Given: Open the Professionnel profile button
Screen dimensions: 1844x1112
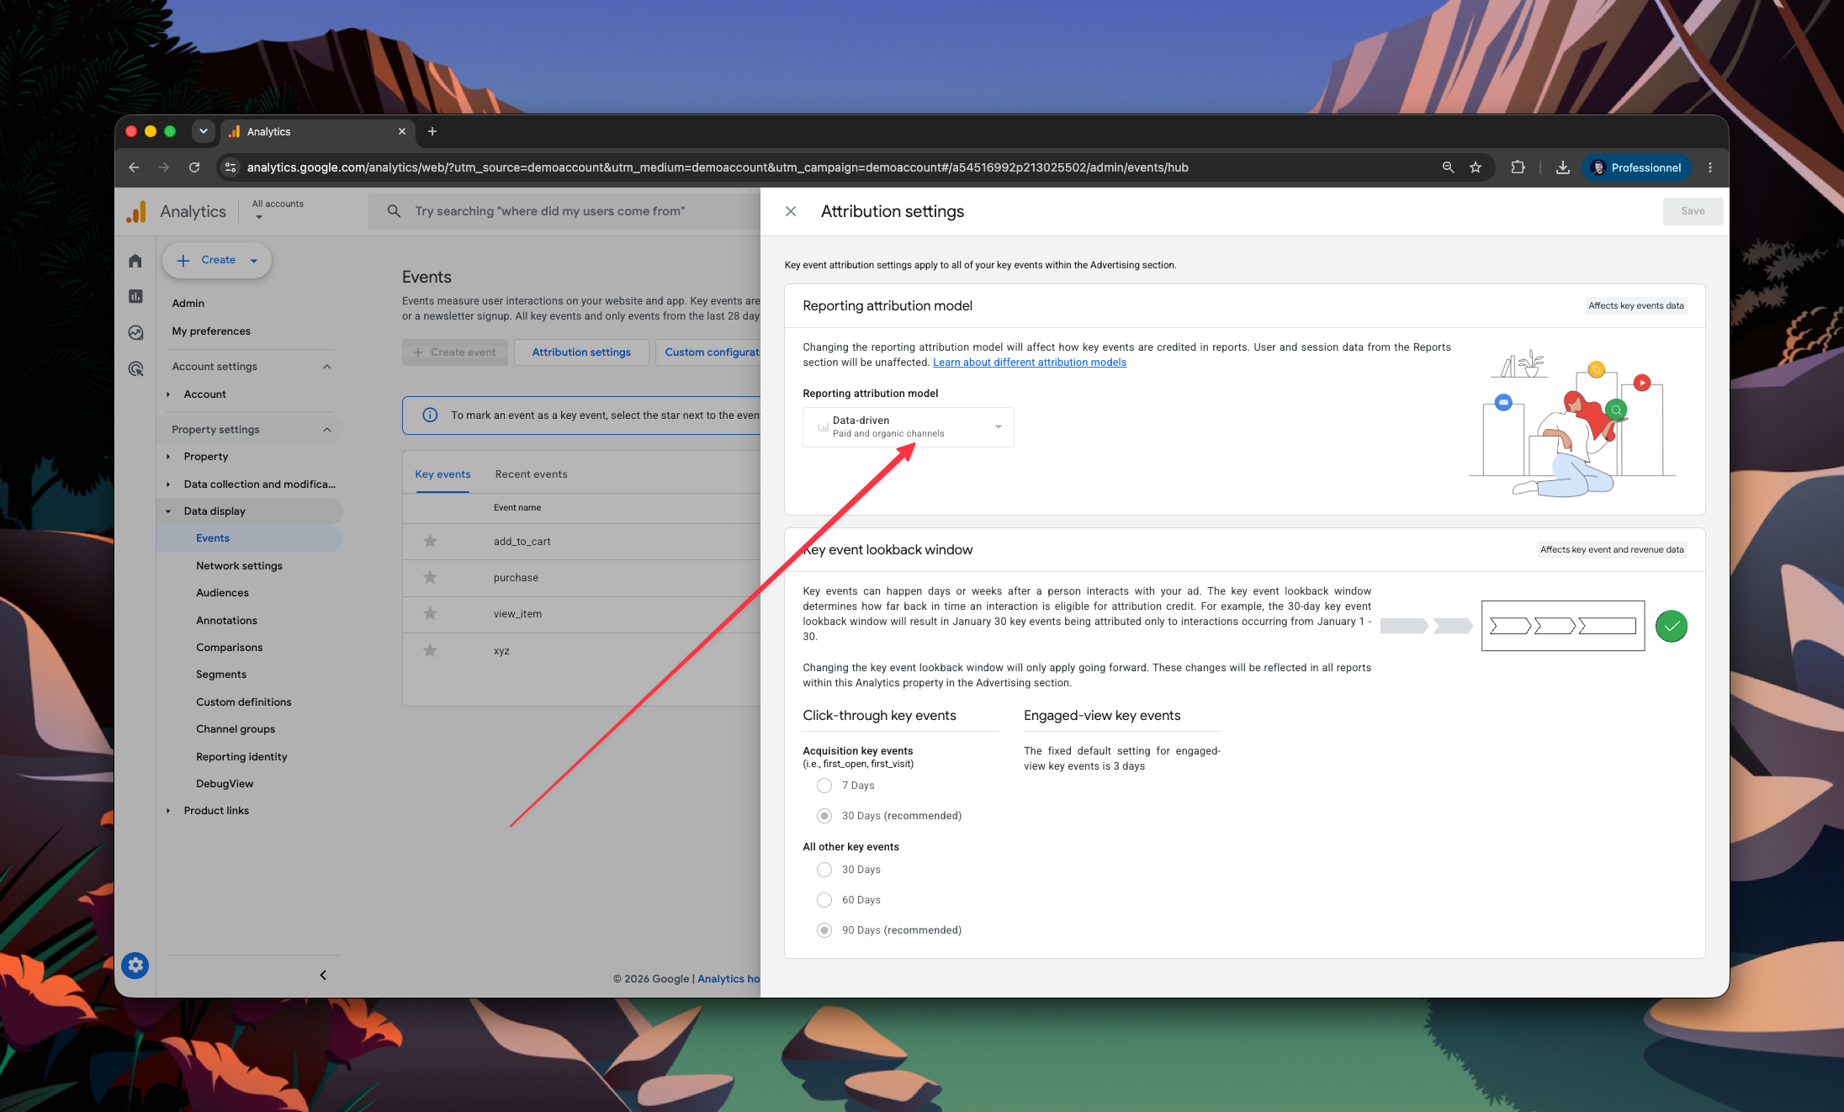Looking at the screenshot, I should coord(1636,167).
